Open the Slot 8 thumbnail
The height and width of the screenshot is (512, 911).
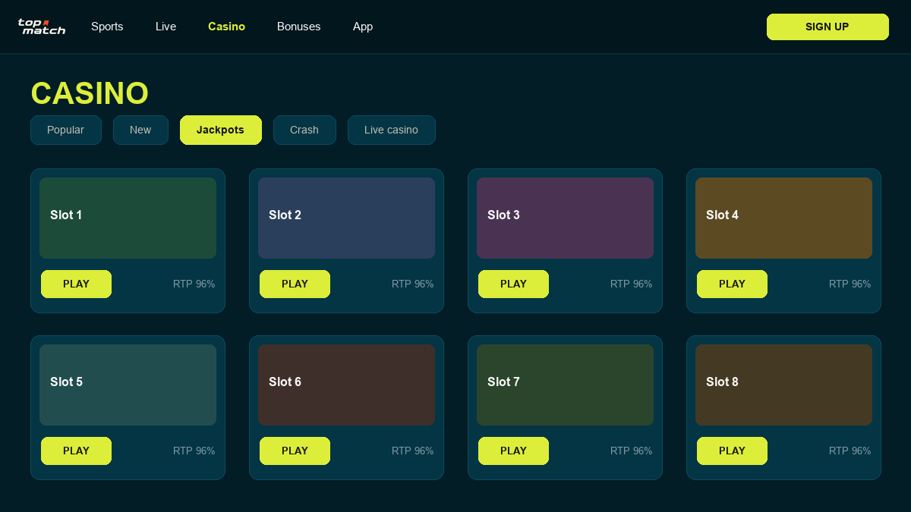pyautogui.click(x=783, y=385)
